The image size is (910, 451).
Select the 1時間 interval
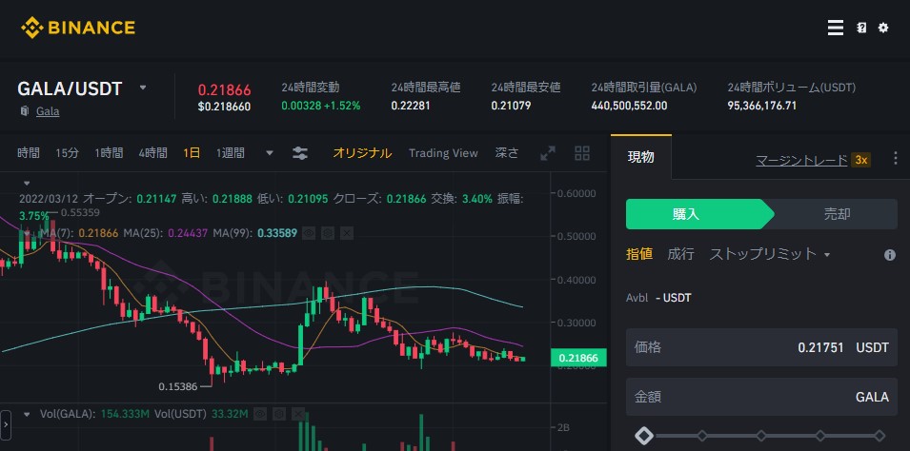pos(110,153)
